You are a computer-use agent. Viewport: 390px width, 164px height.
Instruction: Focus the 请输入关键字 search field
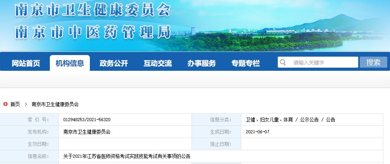(324, 63)
